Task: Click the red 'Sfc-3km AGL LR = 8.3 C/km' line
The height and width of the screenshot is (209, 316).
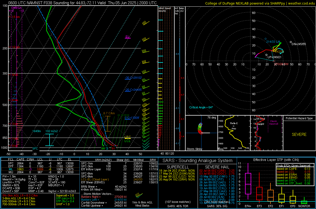Action: (x=20, y=195)
